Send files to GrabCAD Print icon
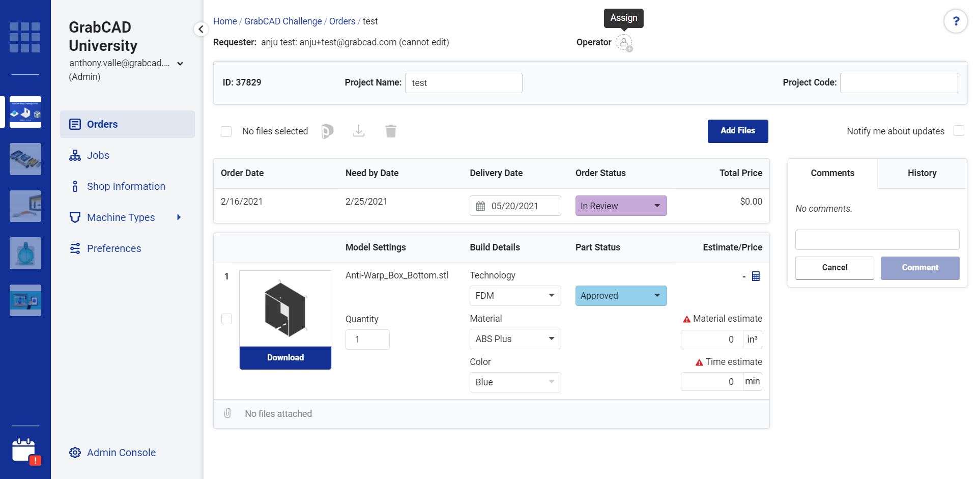 (328, 131)
